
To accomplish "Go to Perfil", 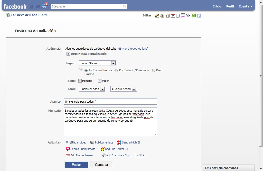I will tap(230, 6).
